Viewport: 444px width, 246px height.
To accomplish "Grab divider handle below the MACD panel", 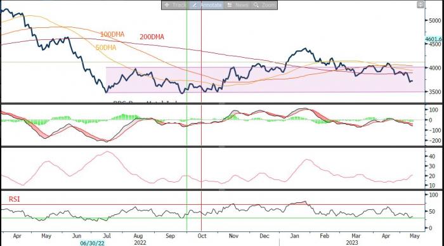I will click(x=222, y=146).
